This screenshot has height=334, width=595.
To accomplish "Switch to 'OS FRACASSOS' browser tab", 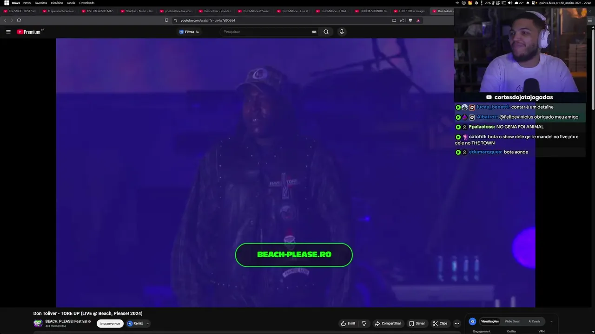I will click(x=98, y=11).
